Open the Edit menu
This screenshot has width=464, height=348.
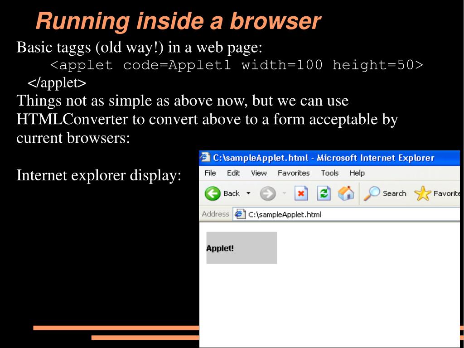click(233, 173)
